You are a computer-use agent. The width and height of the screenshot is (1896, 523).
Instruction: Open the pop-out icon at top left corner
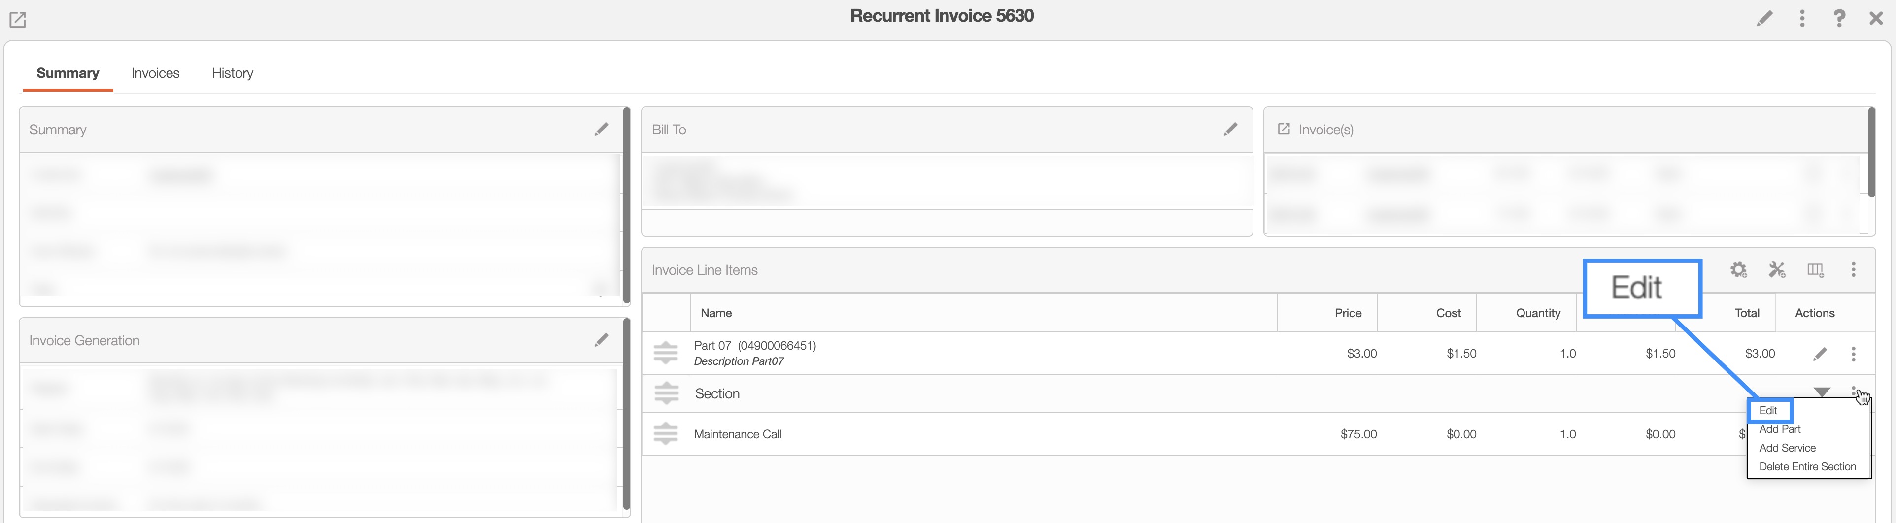(x=18, y=20)
